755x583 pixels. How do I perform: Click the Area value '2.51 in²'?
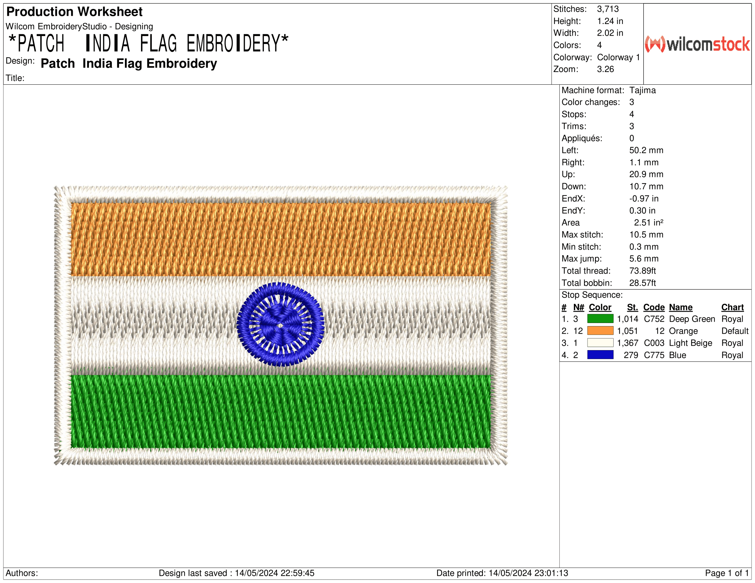(x=648, y=223)
